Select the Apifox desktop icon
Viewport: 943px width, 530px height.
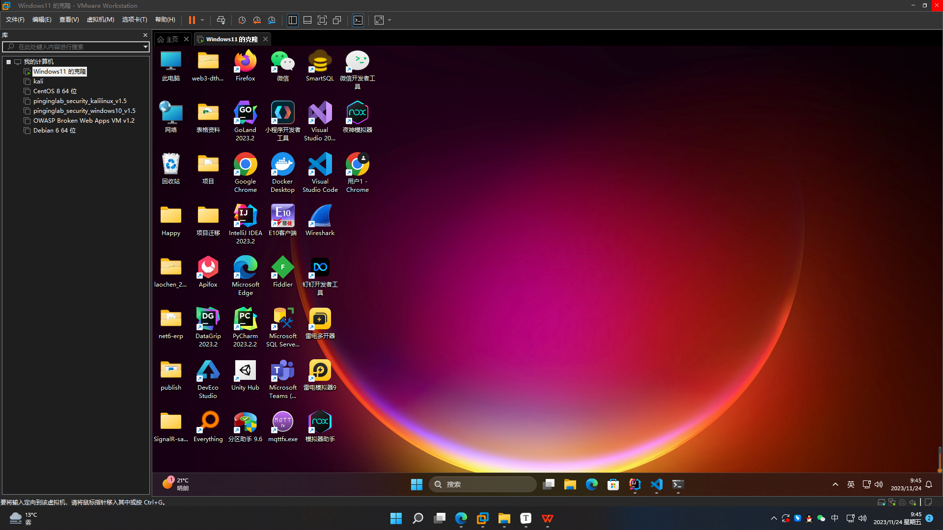tap(208, 272)
